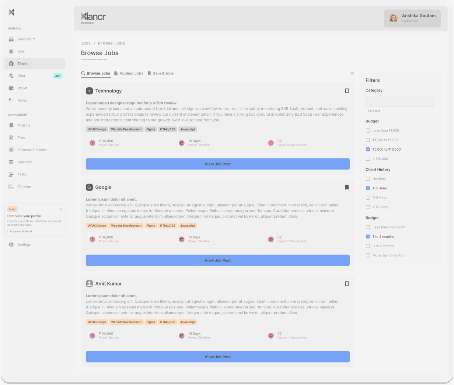Open the Category filter dropdown

click(x=399, y=102)
